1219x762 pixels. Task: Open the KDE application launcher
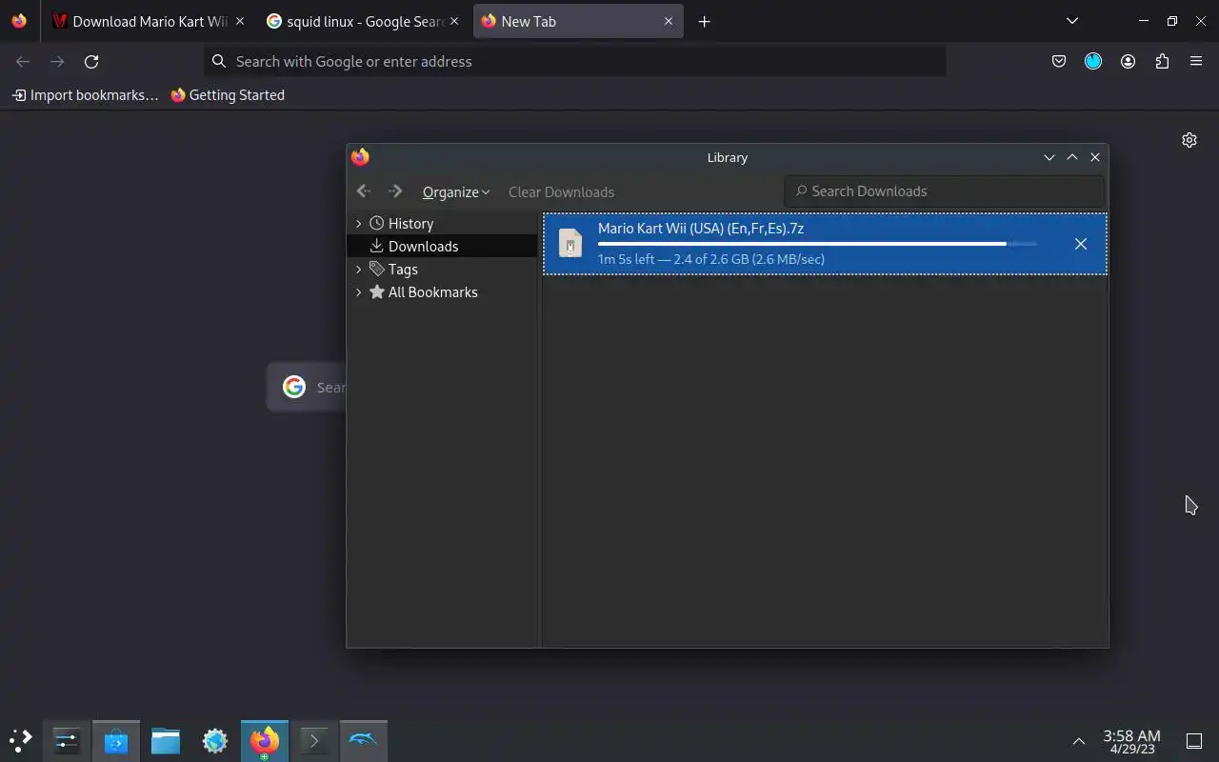pos(21,740)
